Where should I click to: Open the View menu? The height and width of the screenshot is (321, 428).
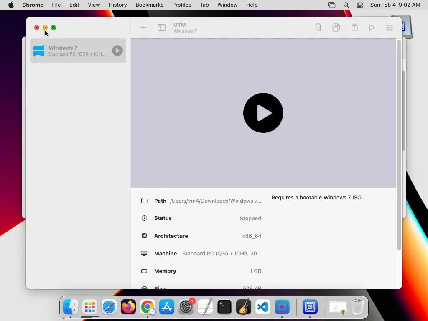[94, 5]
